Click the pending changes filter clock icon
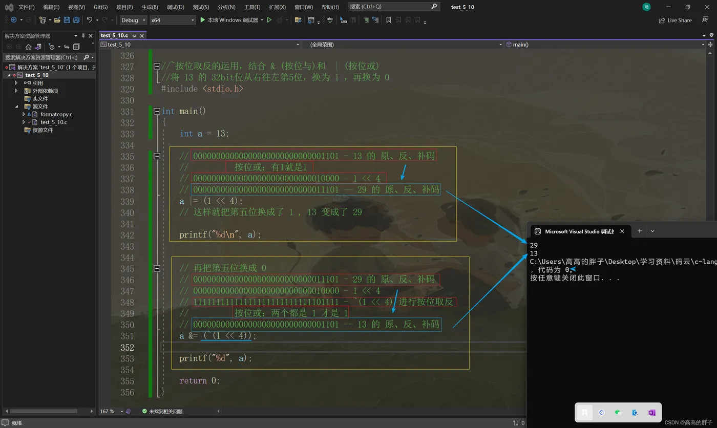The width and height of the screenshot is (717, 428). [51, 47]
